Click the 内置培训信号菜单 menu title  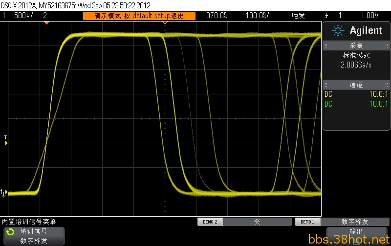(29, 222)
